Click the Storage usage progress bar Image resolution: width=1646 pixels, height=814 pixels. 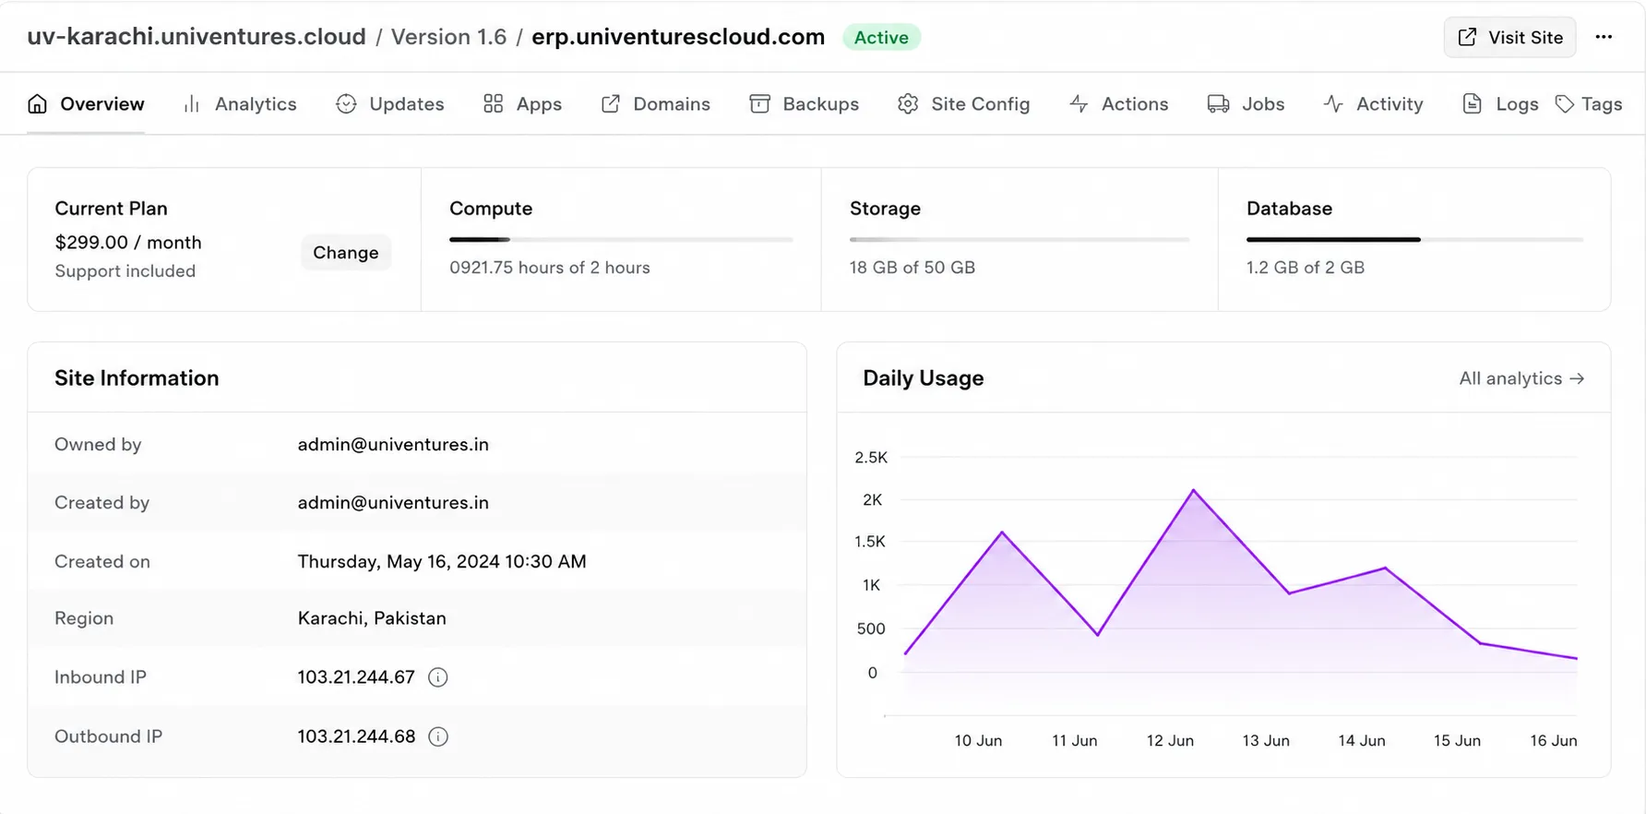(x=1020, y=240)
